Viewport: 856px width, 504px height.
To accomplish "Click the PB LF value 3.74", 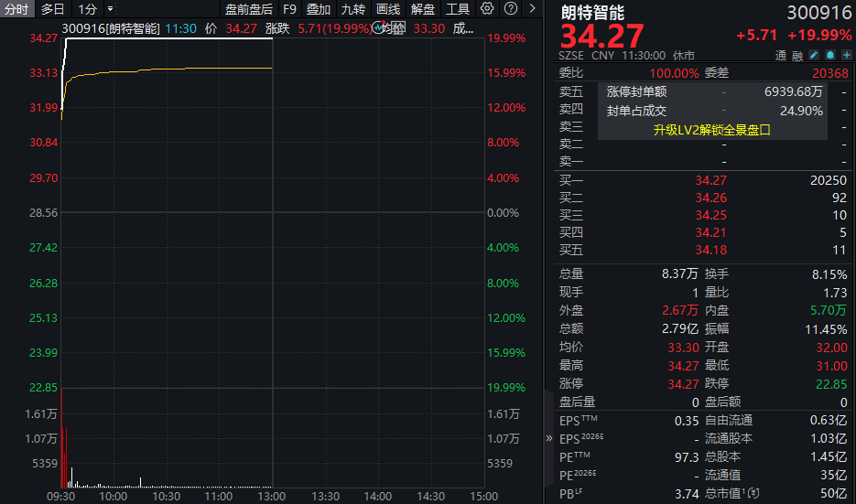I will click(687, 494).
